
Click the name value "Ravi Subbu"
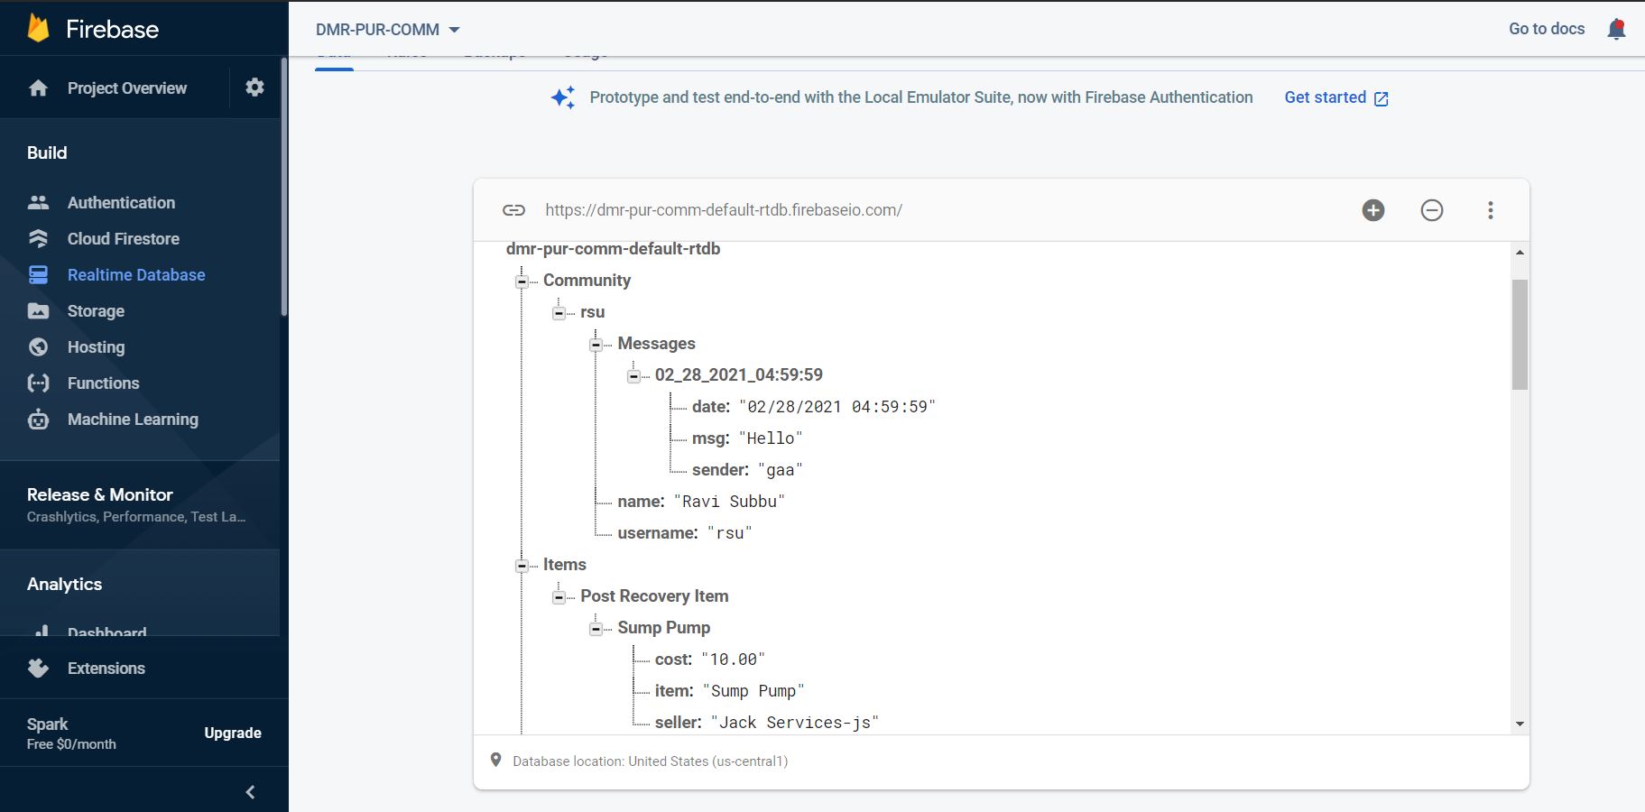click(729, 502)
